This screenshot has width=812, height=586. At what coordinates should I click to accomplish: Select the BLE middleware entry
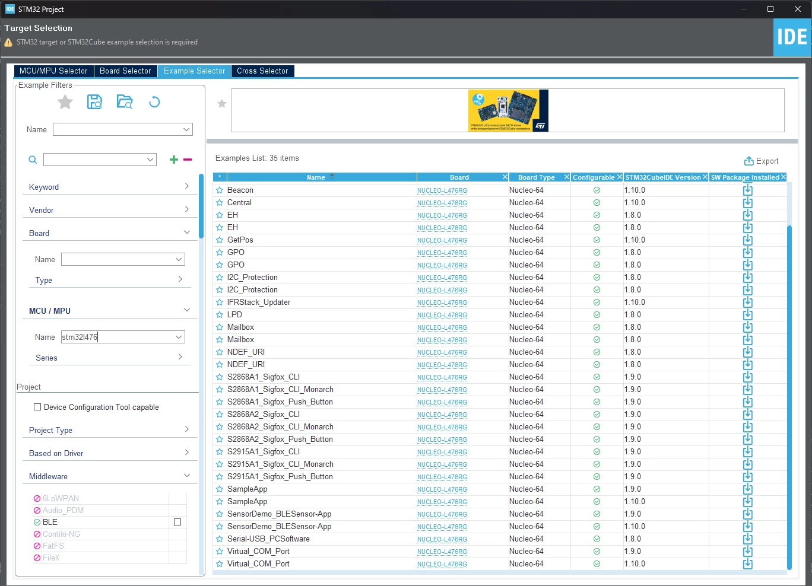50,522
